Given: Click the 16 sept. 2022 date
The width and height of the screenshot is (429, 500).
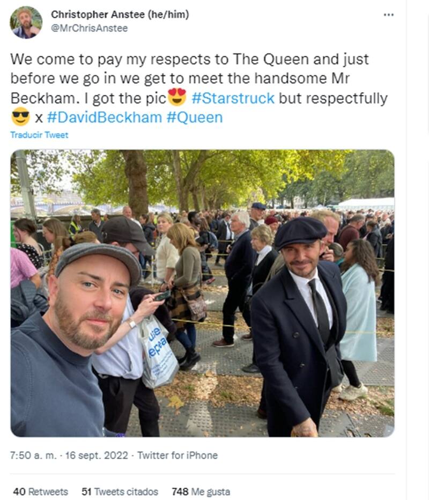Looking at the screenshot, I should tap(97, 455).
